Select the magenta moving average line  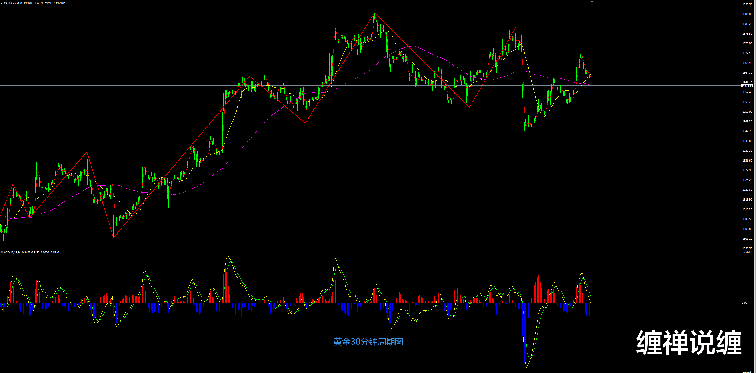[413, 46]
